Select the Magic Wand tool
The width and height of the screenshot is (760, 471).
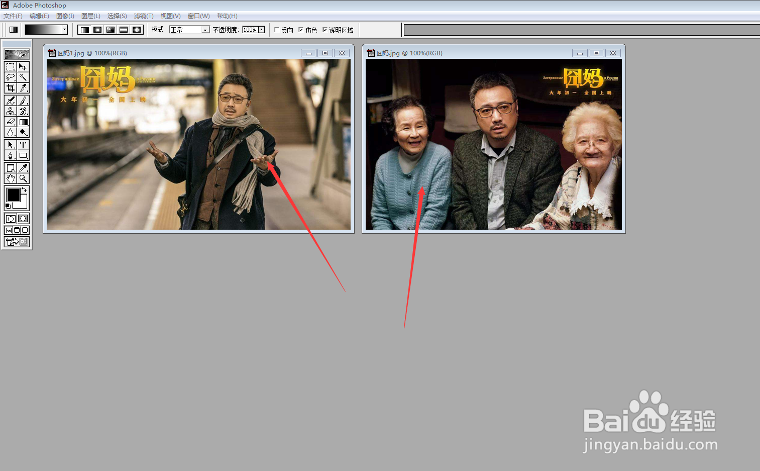pos(23,77)
